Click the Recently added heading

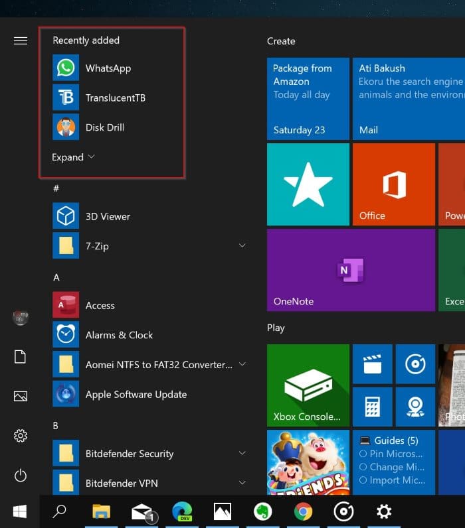(x=86, y=40)
